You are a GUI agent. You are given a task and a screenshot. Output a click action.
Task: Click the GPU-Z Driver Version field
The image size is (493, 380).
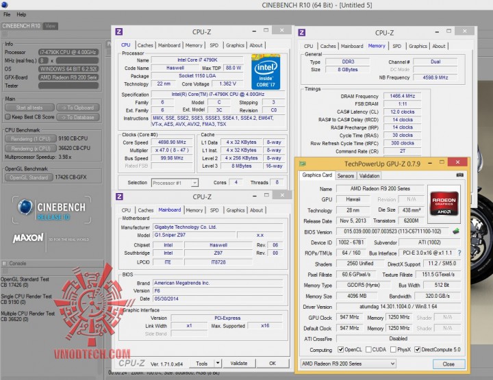pyautogui.click(x=398, y=306)
